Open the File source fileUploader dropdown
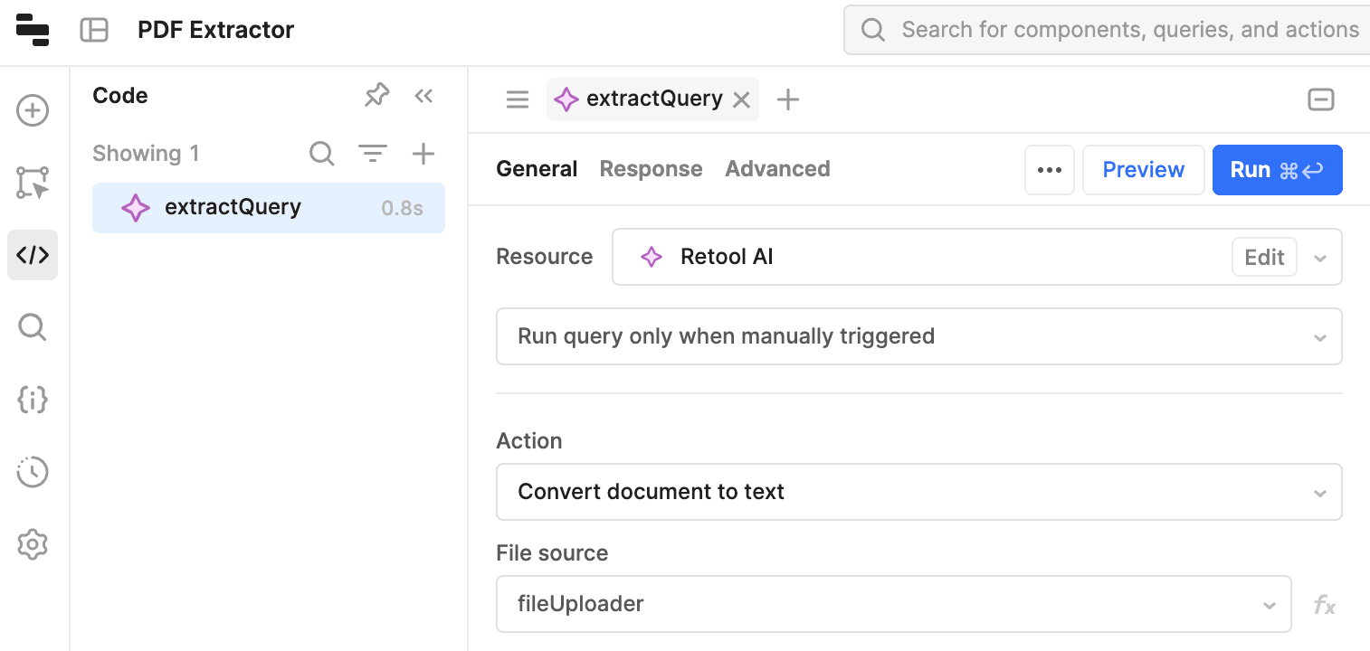 coord(893,604)
